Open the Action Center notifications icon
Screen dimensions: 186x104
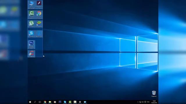click(x=145, y=102)
